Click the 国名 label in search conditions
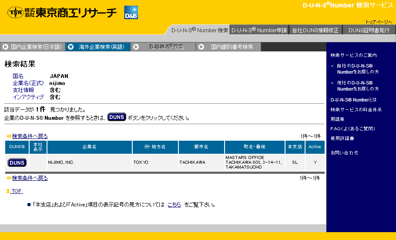The width and height of the screenshot is (396, 240). point(18,76)
